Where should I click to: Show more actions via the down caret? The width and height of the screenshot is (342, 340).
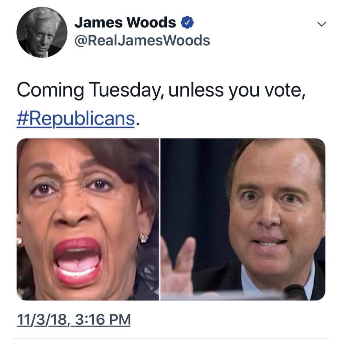pyautogui.click(x=321, y=24)
